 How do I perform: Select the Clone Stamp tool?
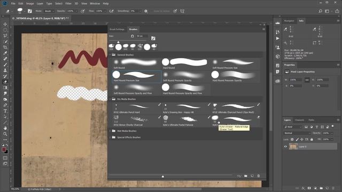[5, 70]
